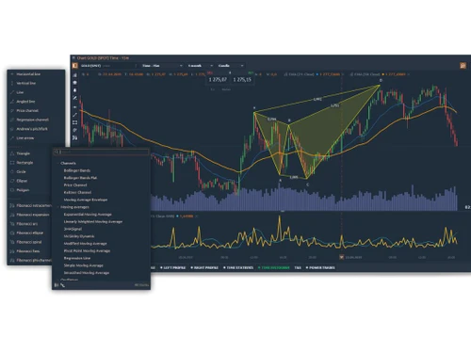Click the buy price 1 275,15 button
The width and height of the screenshot is (471, 353).
click(242, 80)
